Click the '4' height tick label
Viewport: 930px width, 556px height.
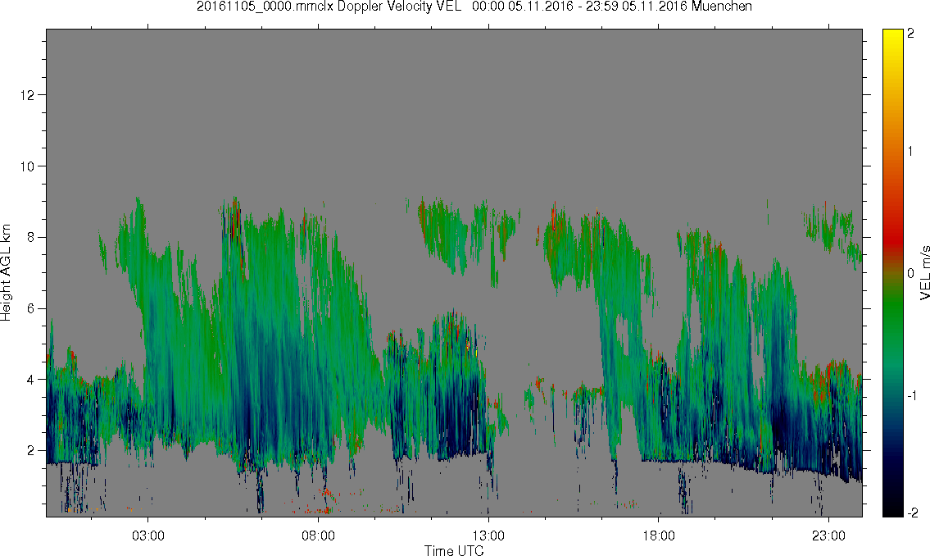pyautogui.click(x=31, y=380)
